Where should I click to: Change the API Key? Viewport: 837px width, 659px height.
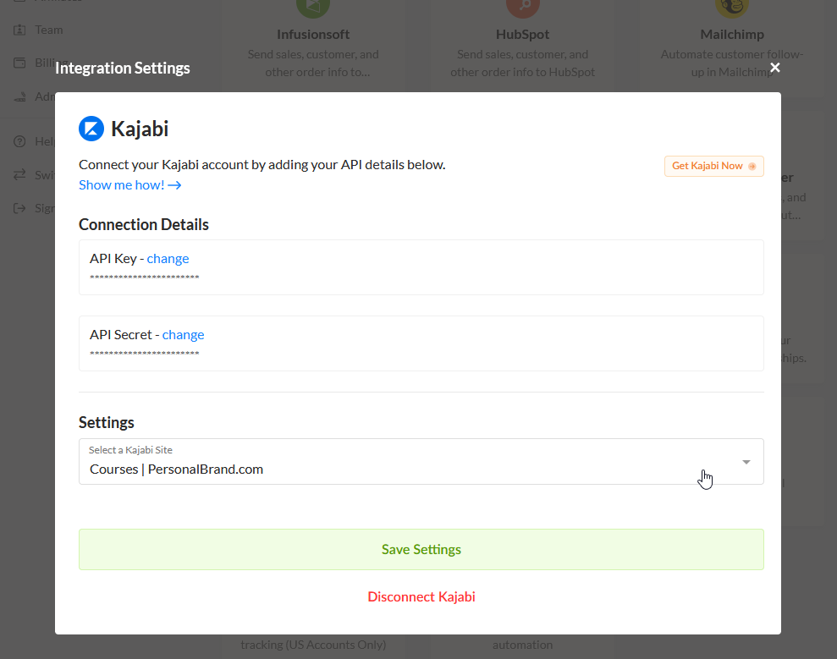click(168, 258)
